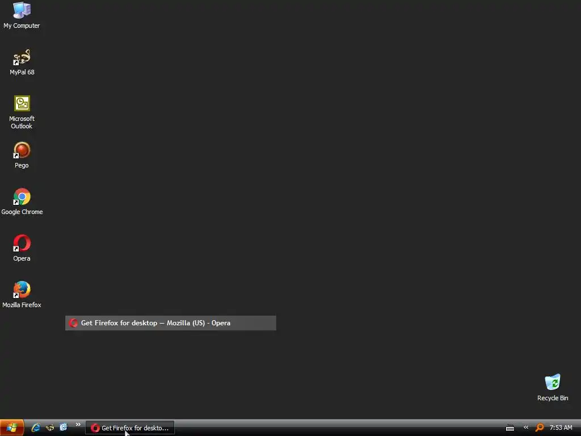Select the Pego desktop shortcut
Viewport: 581px width, 436px height.
click(22, 156)
